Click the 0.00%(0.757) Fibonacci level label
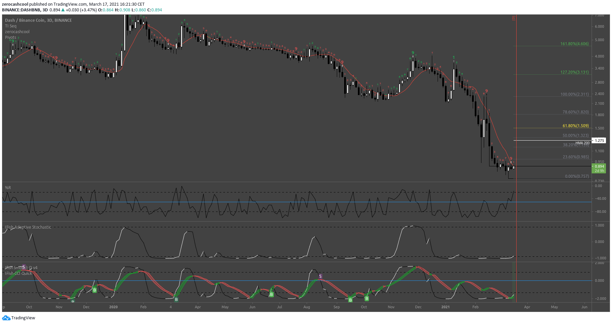The image size is (612, 324). pos(577,176)
